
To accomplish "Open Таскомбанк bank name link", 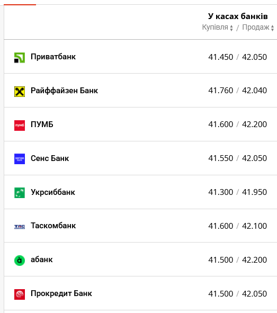I will [x=53, y=226].
